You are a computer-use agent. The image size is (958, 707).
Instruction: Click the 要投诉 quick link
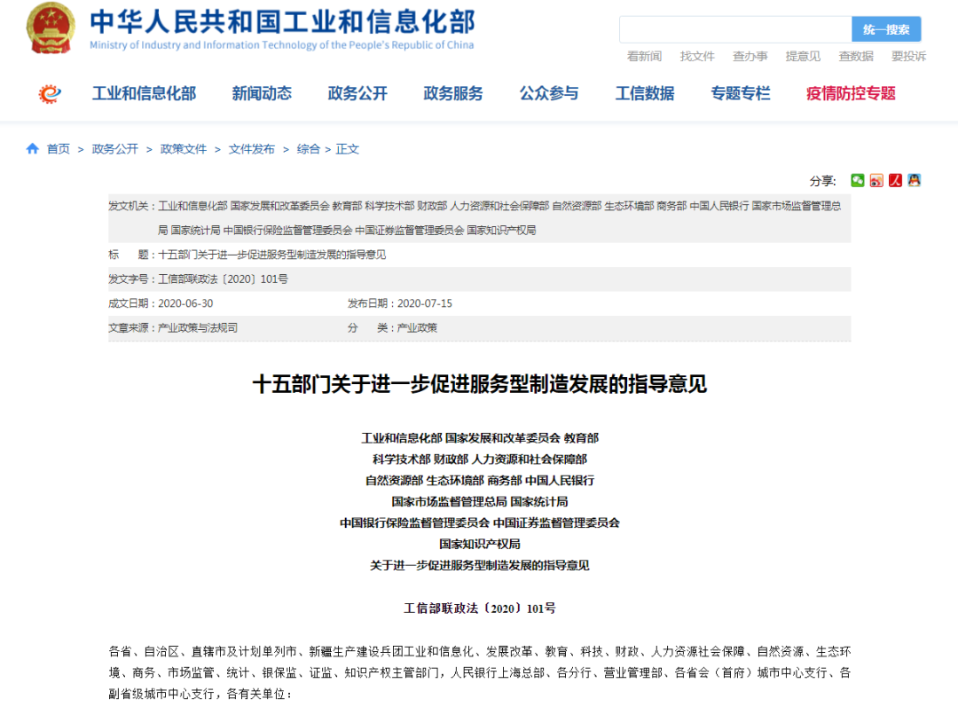click(908, 56)
